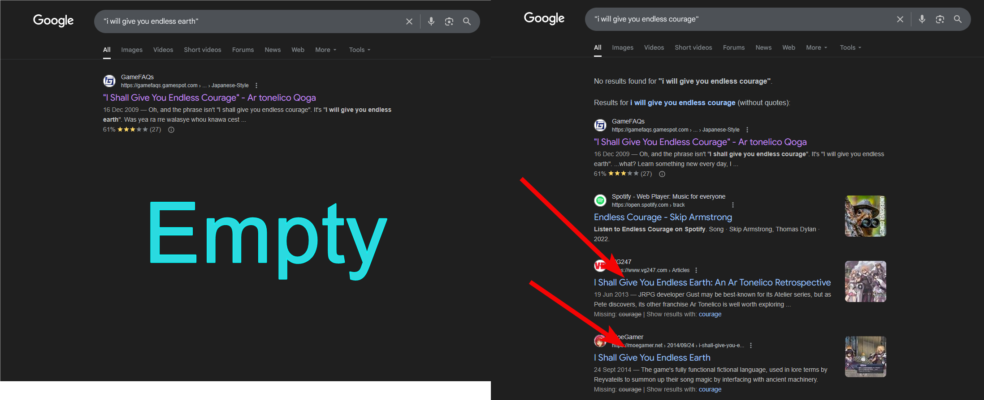Click "courage" link under the VG247 result
The width and height of the screenshot is (984, 400).
710,315
